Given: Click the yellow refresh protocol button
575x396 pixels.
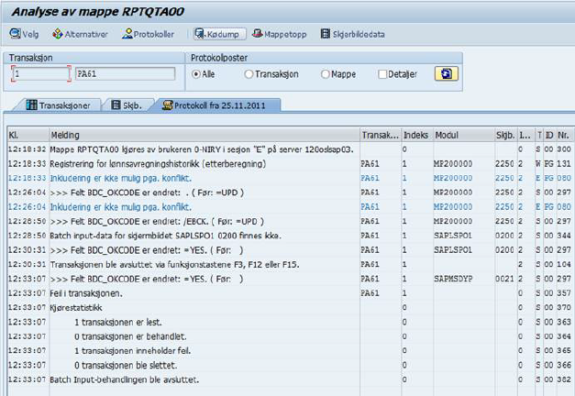Looking at the screenshot, I should [x=446, y=73].
